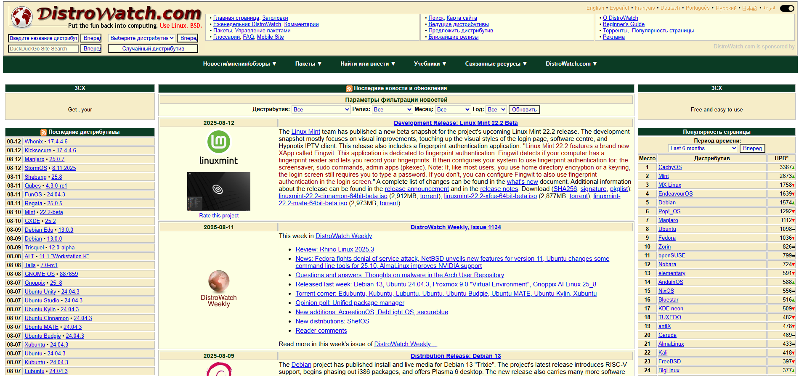
Task: Open EndeavourOS in popularity ranking
Action: 675,194
